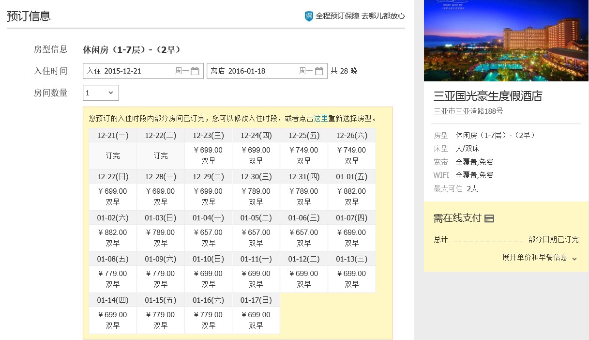
Task: Click the 这里 link to reselect room type
Action: (321, 118)
